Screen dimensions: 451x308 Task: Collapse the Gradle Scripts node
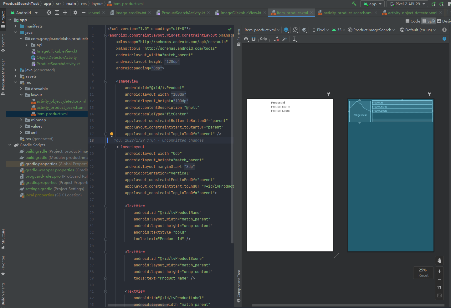tap(10, 145)
